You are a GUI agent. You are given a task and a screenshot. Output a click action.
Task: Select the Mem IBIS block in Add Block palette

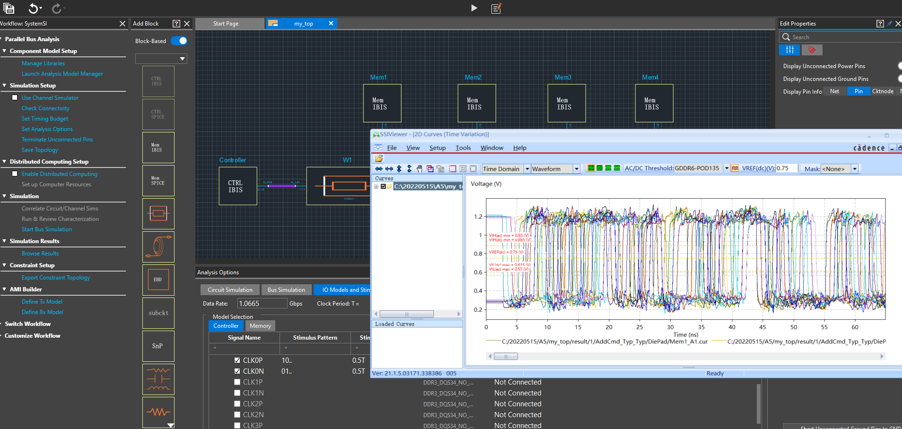[x=158, y=148]
